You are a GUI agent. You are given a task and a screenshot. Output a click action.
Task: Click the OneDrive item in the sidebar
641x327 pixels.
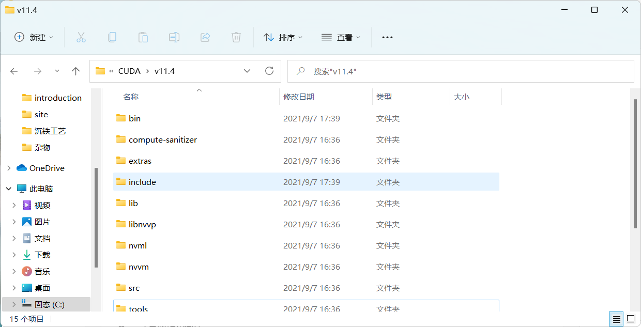click(x=47, y=168)
